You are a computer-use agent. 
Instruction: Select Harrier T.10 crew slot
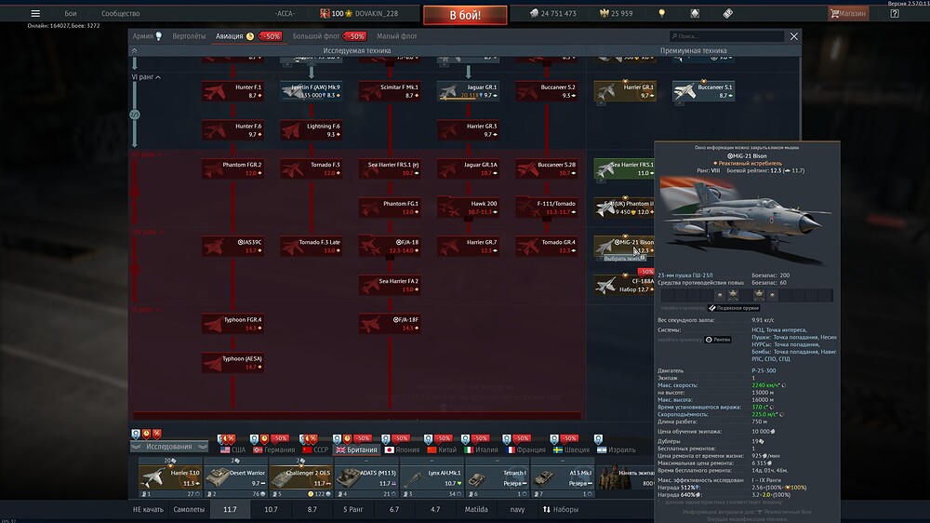coord(169,477)
